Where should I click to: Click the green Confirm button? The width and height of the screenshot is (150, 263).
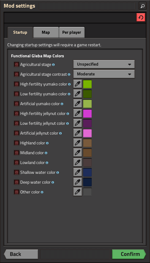[x=129, y=254]
